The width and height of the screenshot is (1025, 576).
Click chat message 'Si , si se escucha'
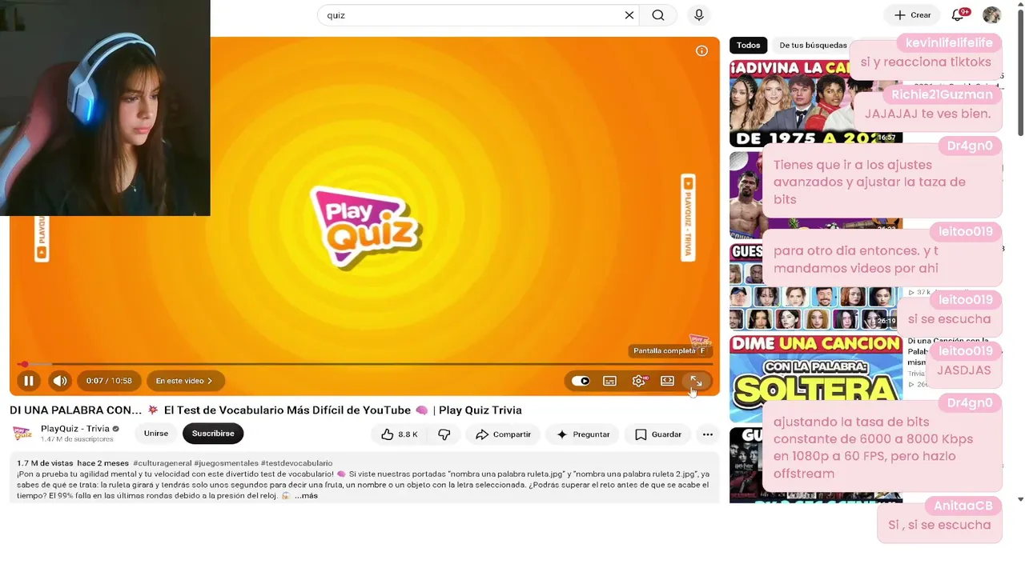click(x=939, y=525)
